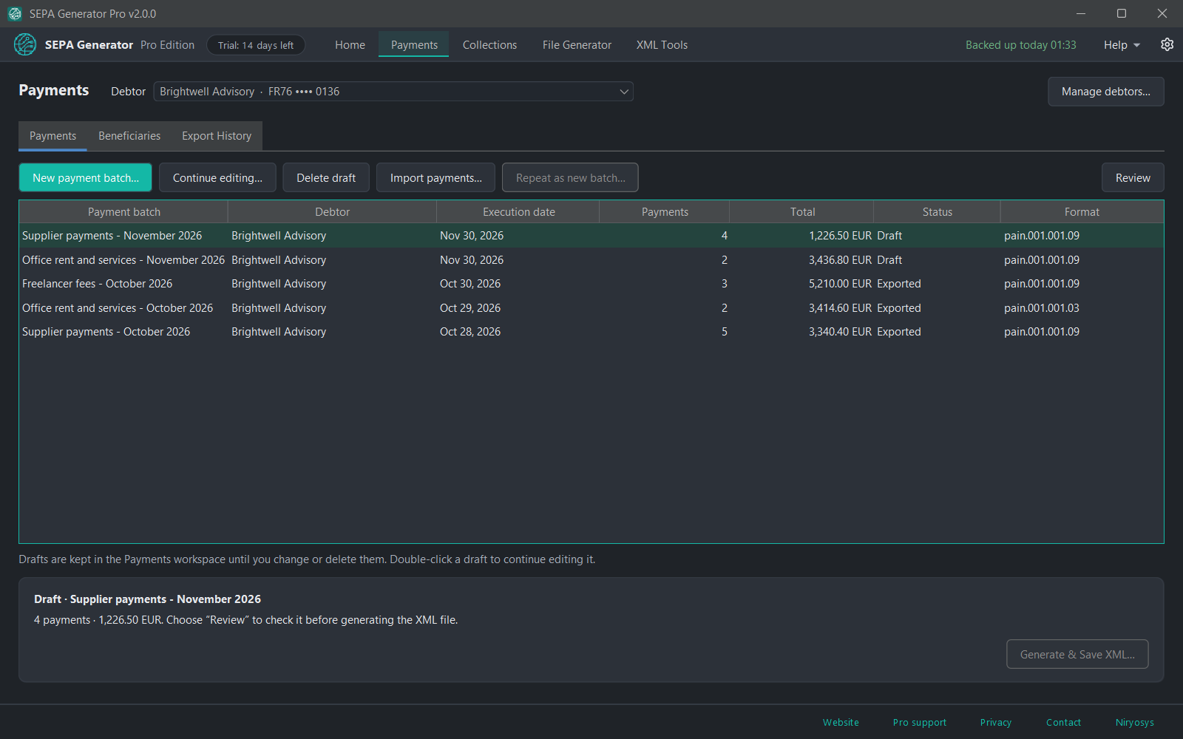Switch to the Collections tab

(x=489, y=45)
